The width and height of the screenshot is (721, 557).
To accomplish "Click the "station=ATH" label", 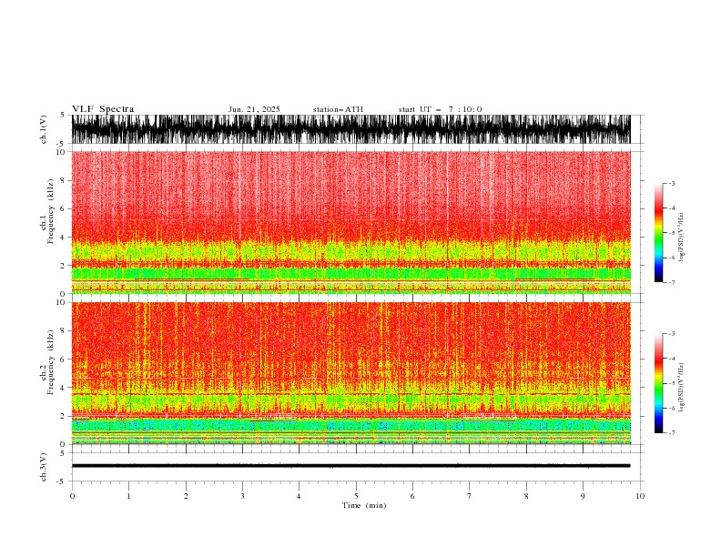I will pos(338,109).
